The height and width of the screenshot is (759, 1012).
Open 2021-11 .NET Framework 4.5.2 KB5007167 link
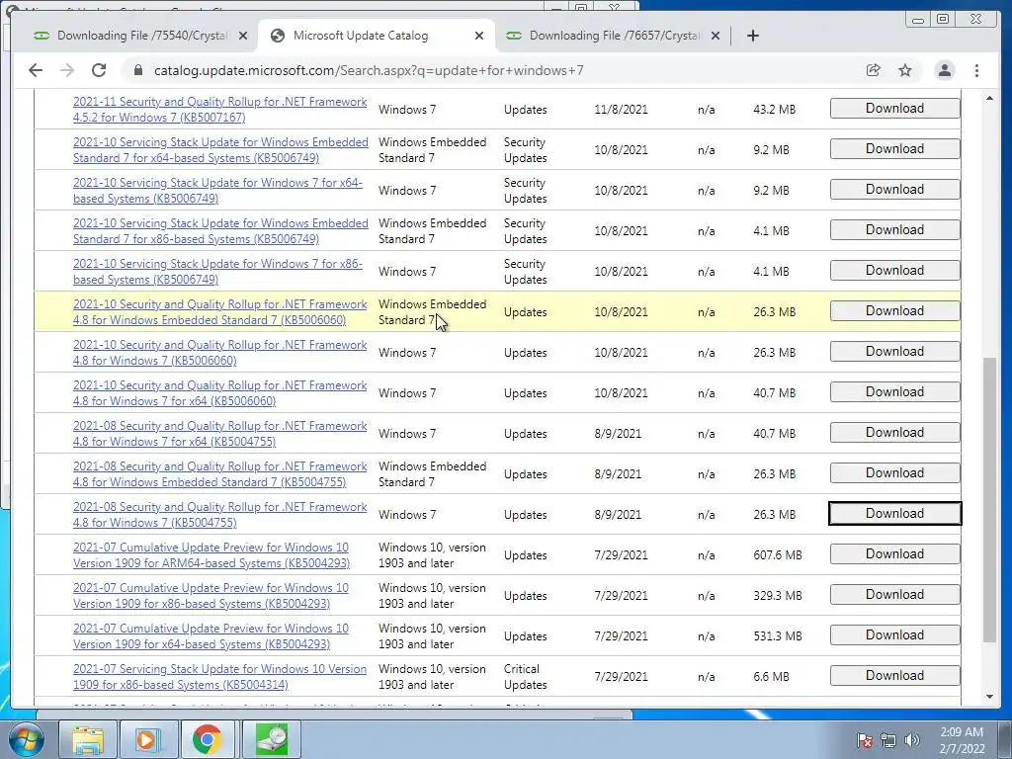point(220,109)
